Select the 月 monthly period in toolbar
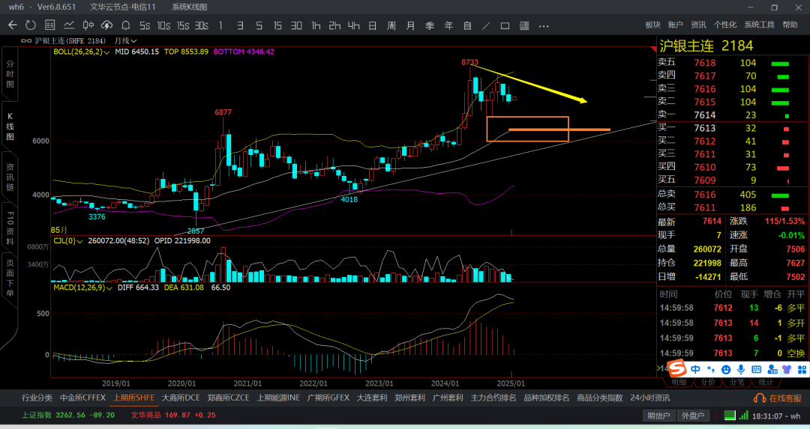 pyautogui.click(x=410, y=25)
